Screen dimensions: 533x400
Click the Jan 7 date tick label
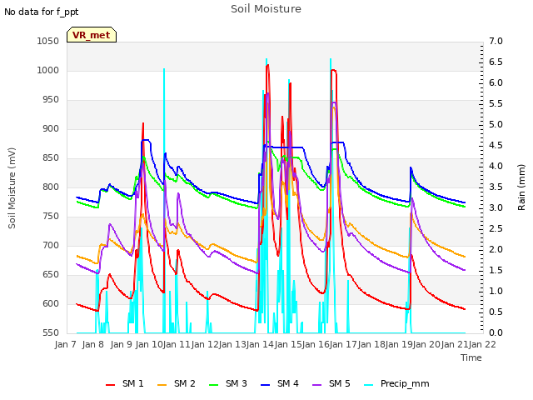[66, 344]
